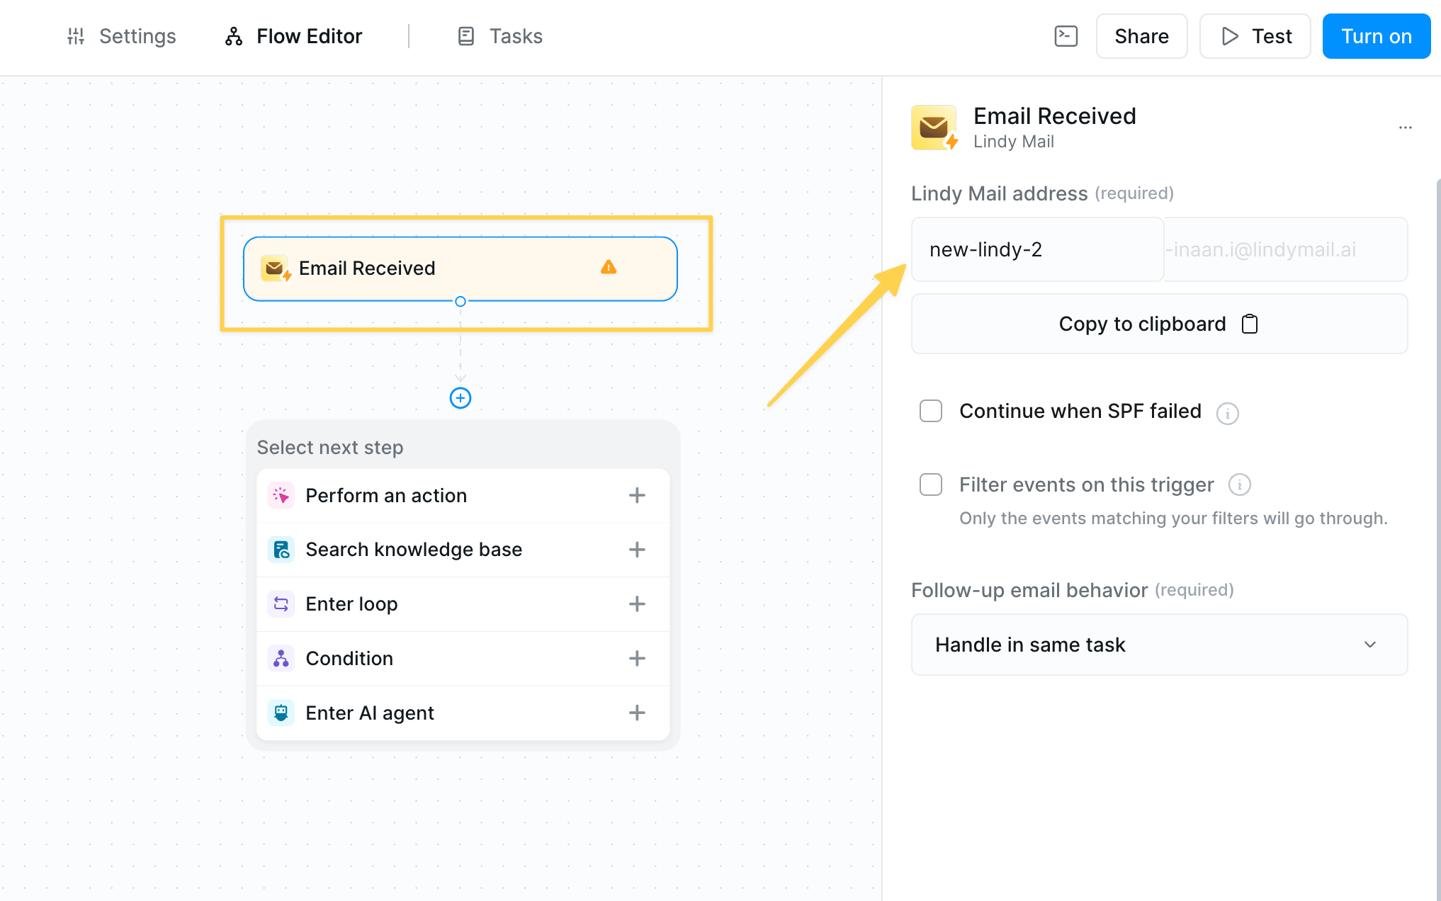Viewport: 1441px width, 901px height.
Task: Click the Lindy Mail address input
Action: 1037,249
